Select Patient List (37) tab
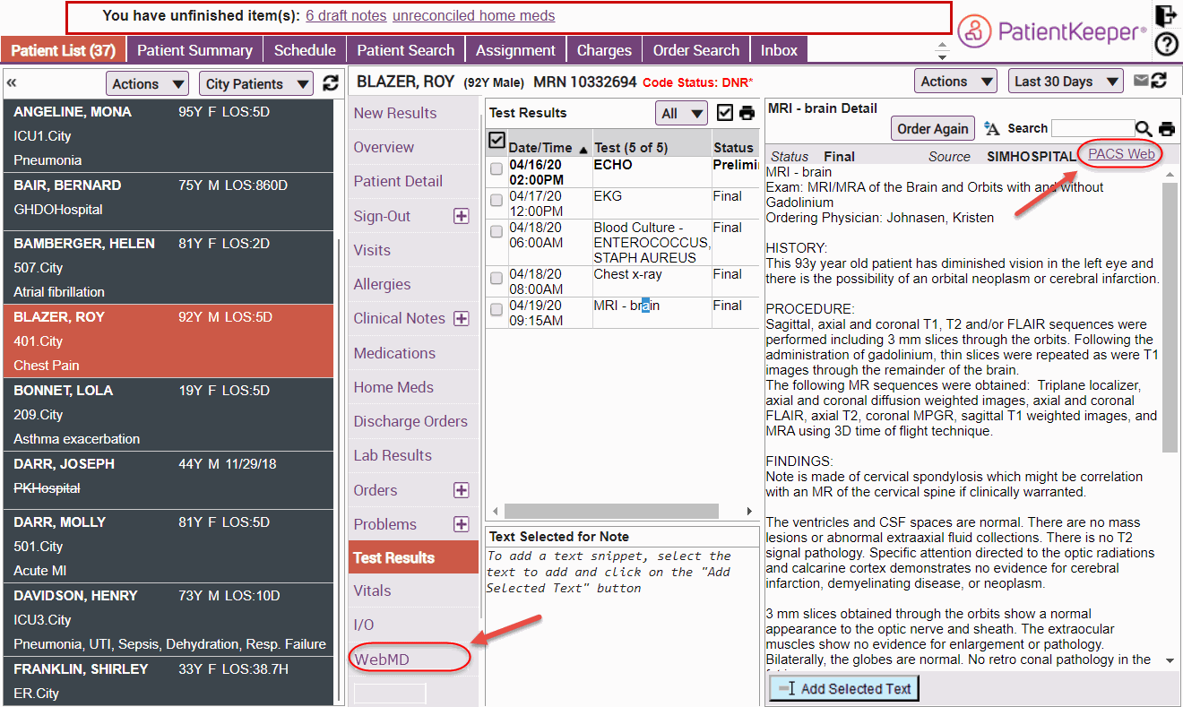This screenshot has width=1183, height=707. [63, 50]
